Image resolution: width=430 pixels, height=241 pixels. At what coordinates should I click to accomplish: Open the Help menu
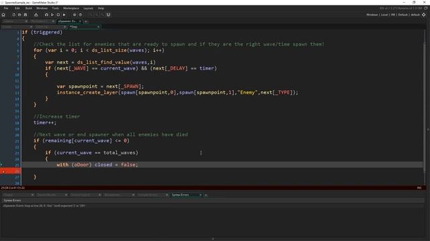pyautogui.click(x=101, y=8)
